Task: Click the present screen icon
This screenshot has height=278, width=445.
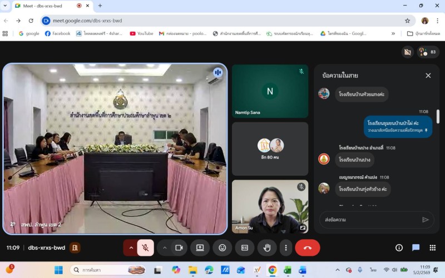Action: click(200, 247)
